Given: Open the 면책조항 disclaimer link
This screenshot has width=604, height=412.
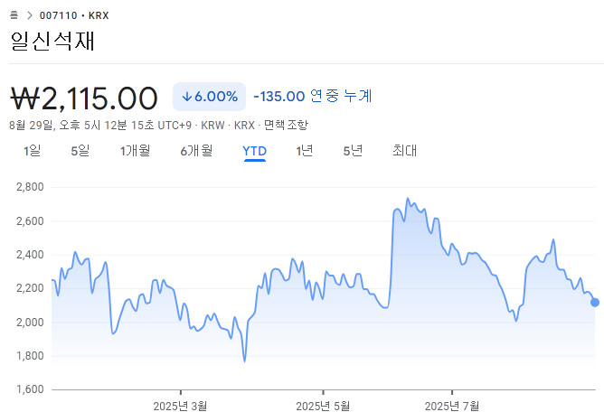Looking at the screenshot, I should (286, 125).
